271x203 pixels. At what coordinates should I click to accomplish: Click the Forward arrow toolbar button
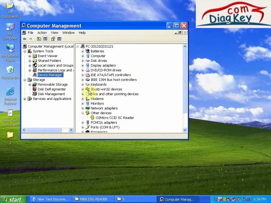coord(30,39)
